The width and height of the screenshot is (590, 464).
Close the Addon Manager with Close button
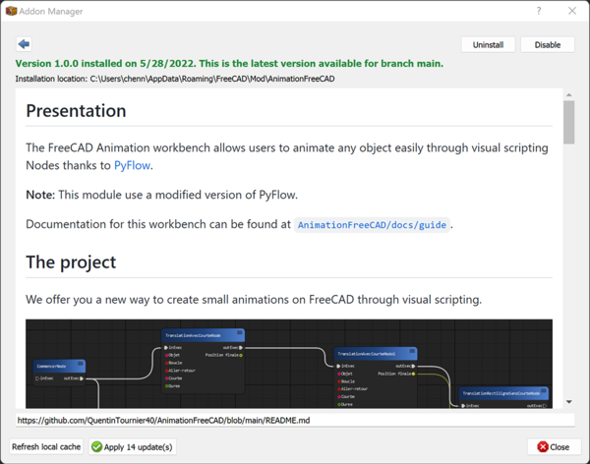[554, 446]
